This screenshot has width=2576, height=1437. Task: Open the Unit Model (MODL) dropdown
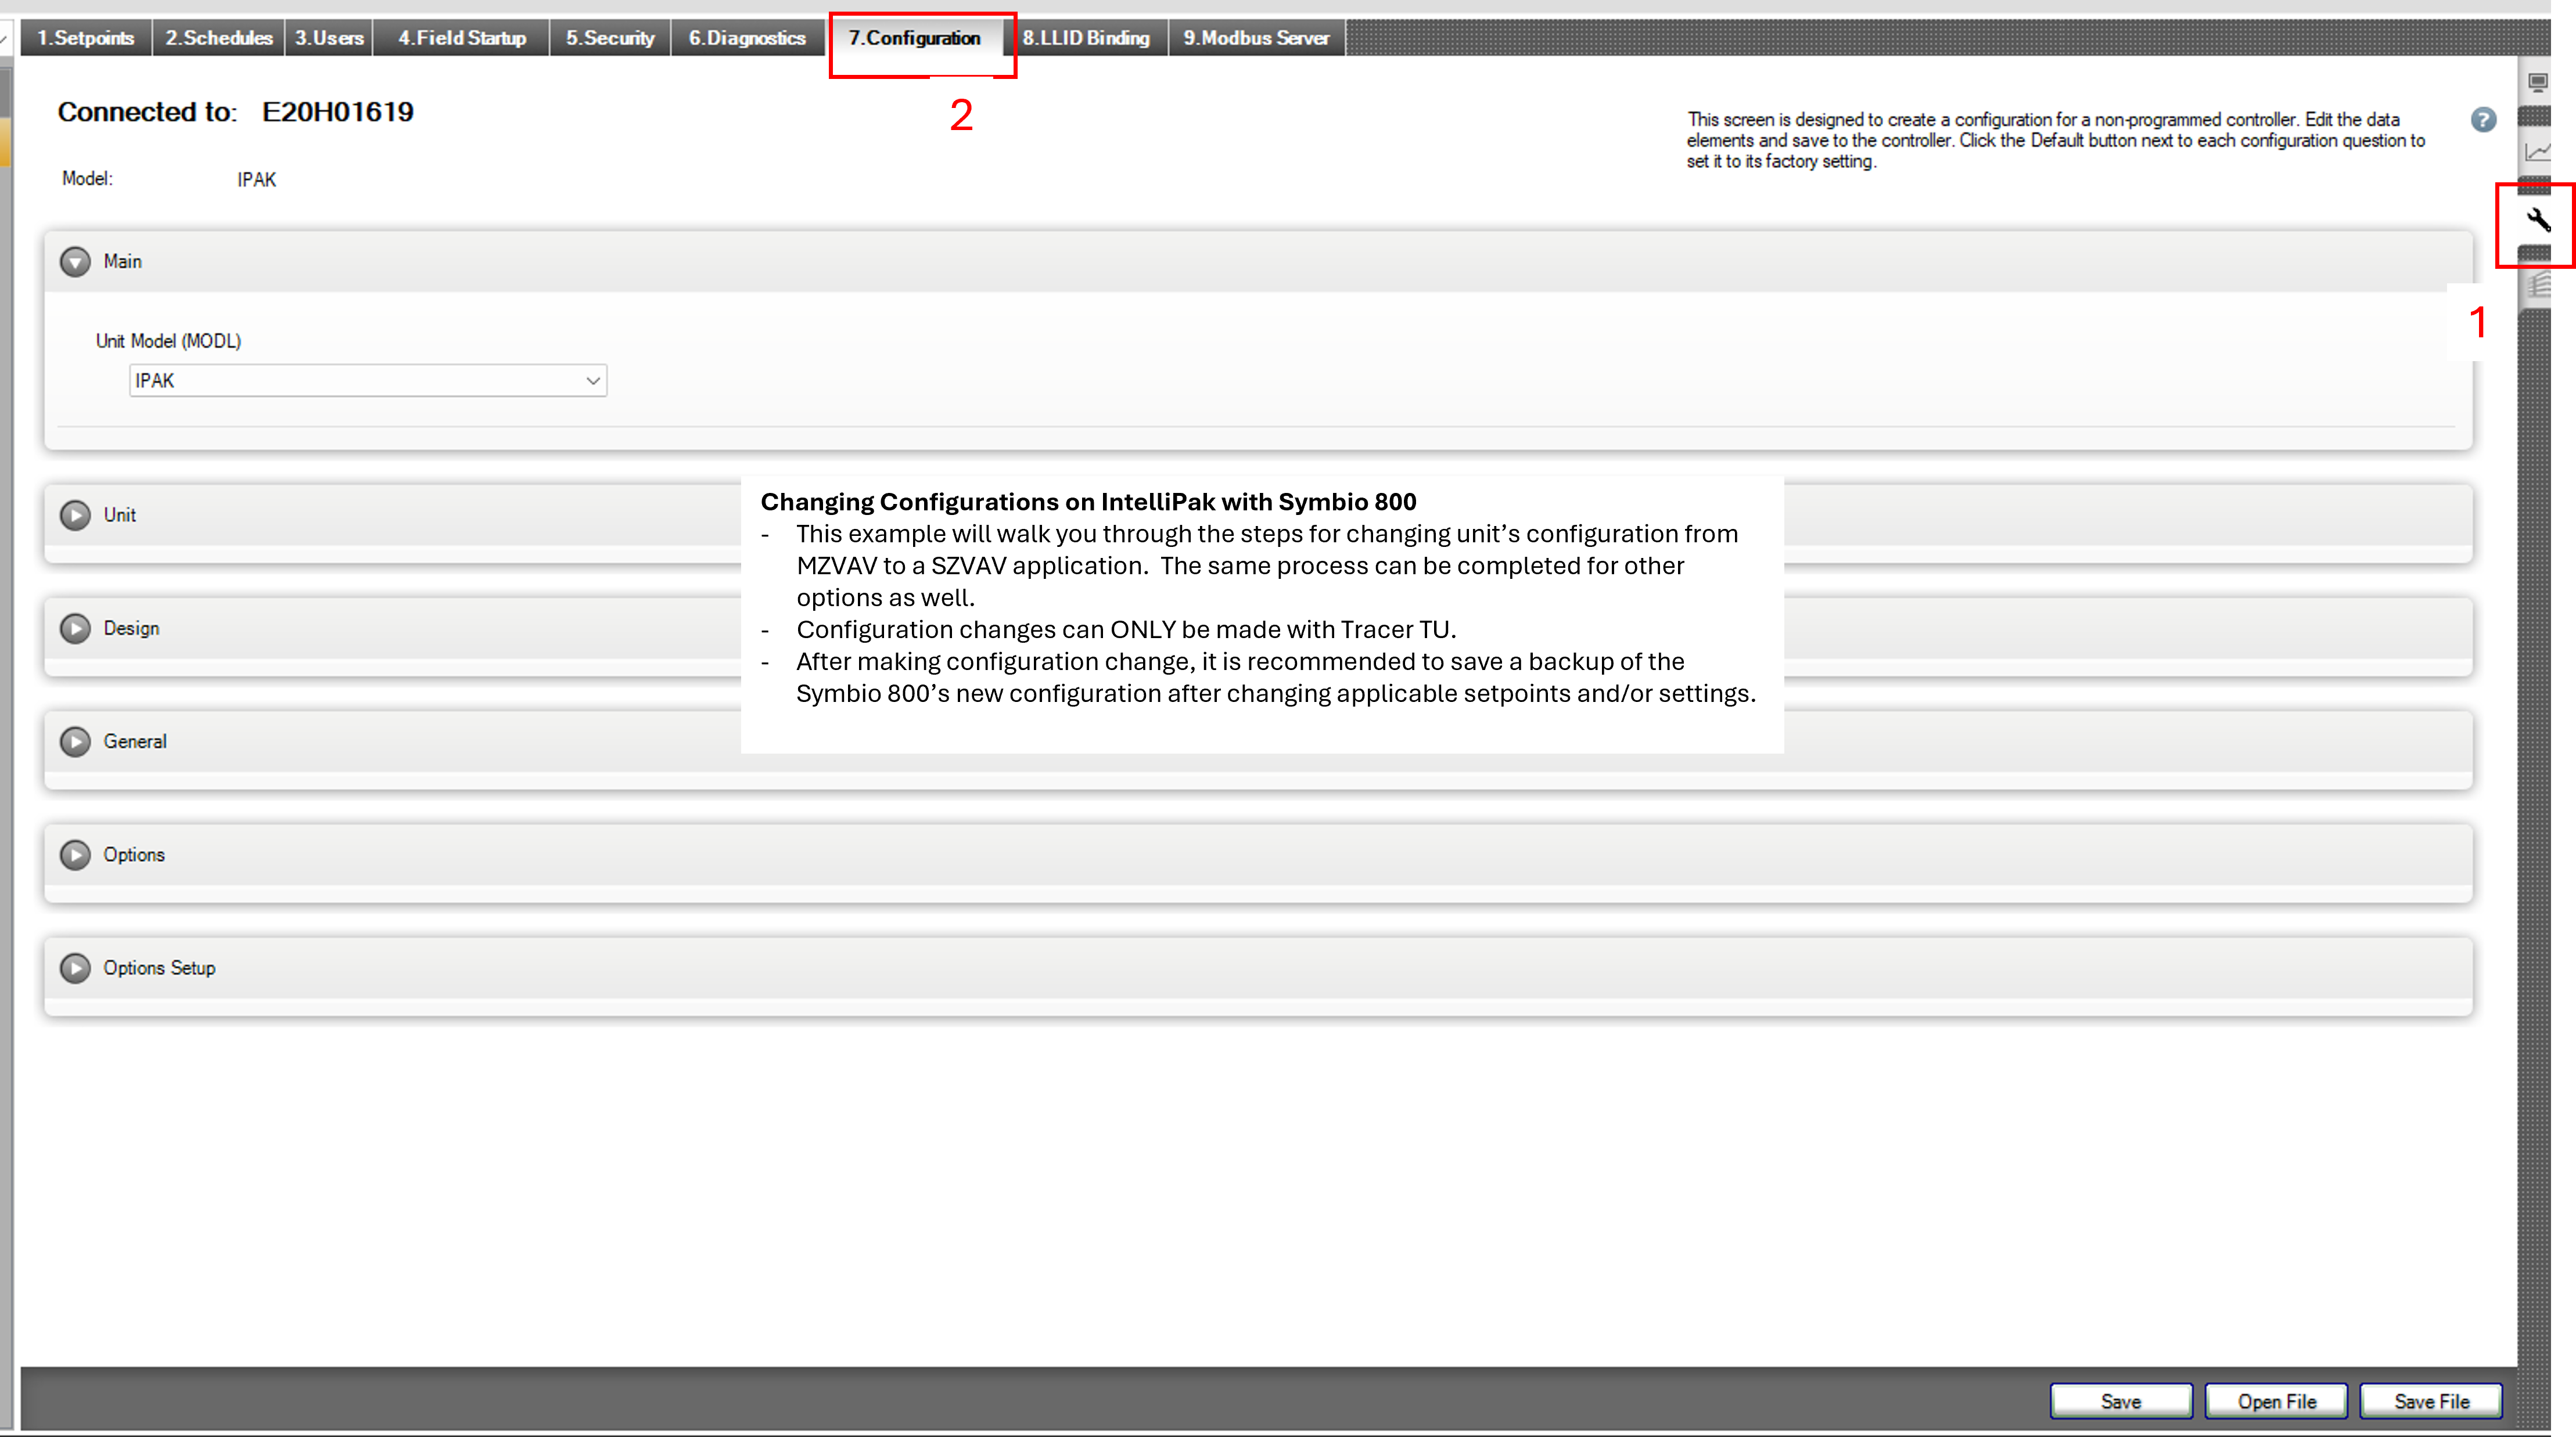pos(368,381)
